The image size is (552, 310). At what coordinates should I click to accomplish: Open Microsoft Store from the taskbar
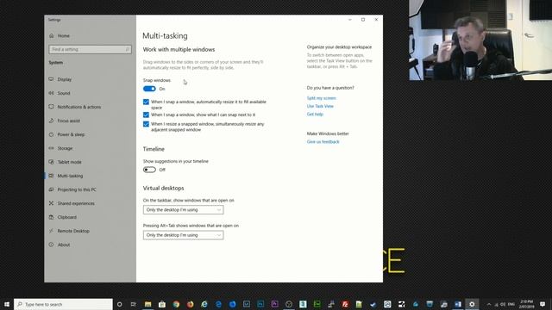pyautogui.click(x=162, y=304)
